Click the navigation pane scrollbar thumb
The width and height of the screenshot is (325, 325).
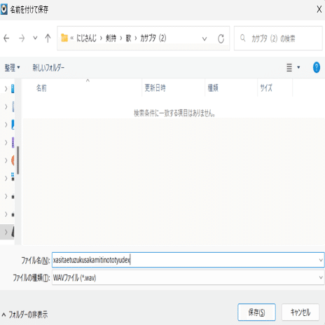pos(18,160)
